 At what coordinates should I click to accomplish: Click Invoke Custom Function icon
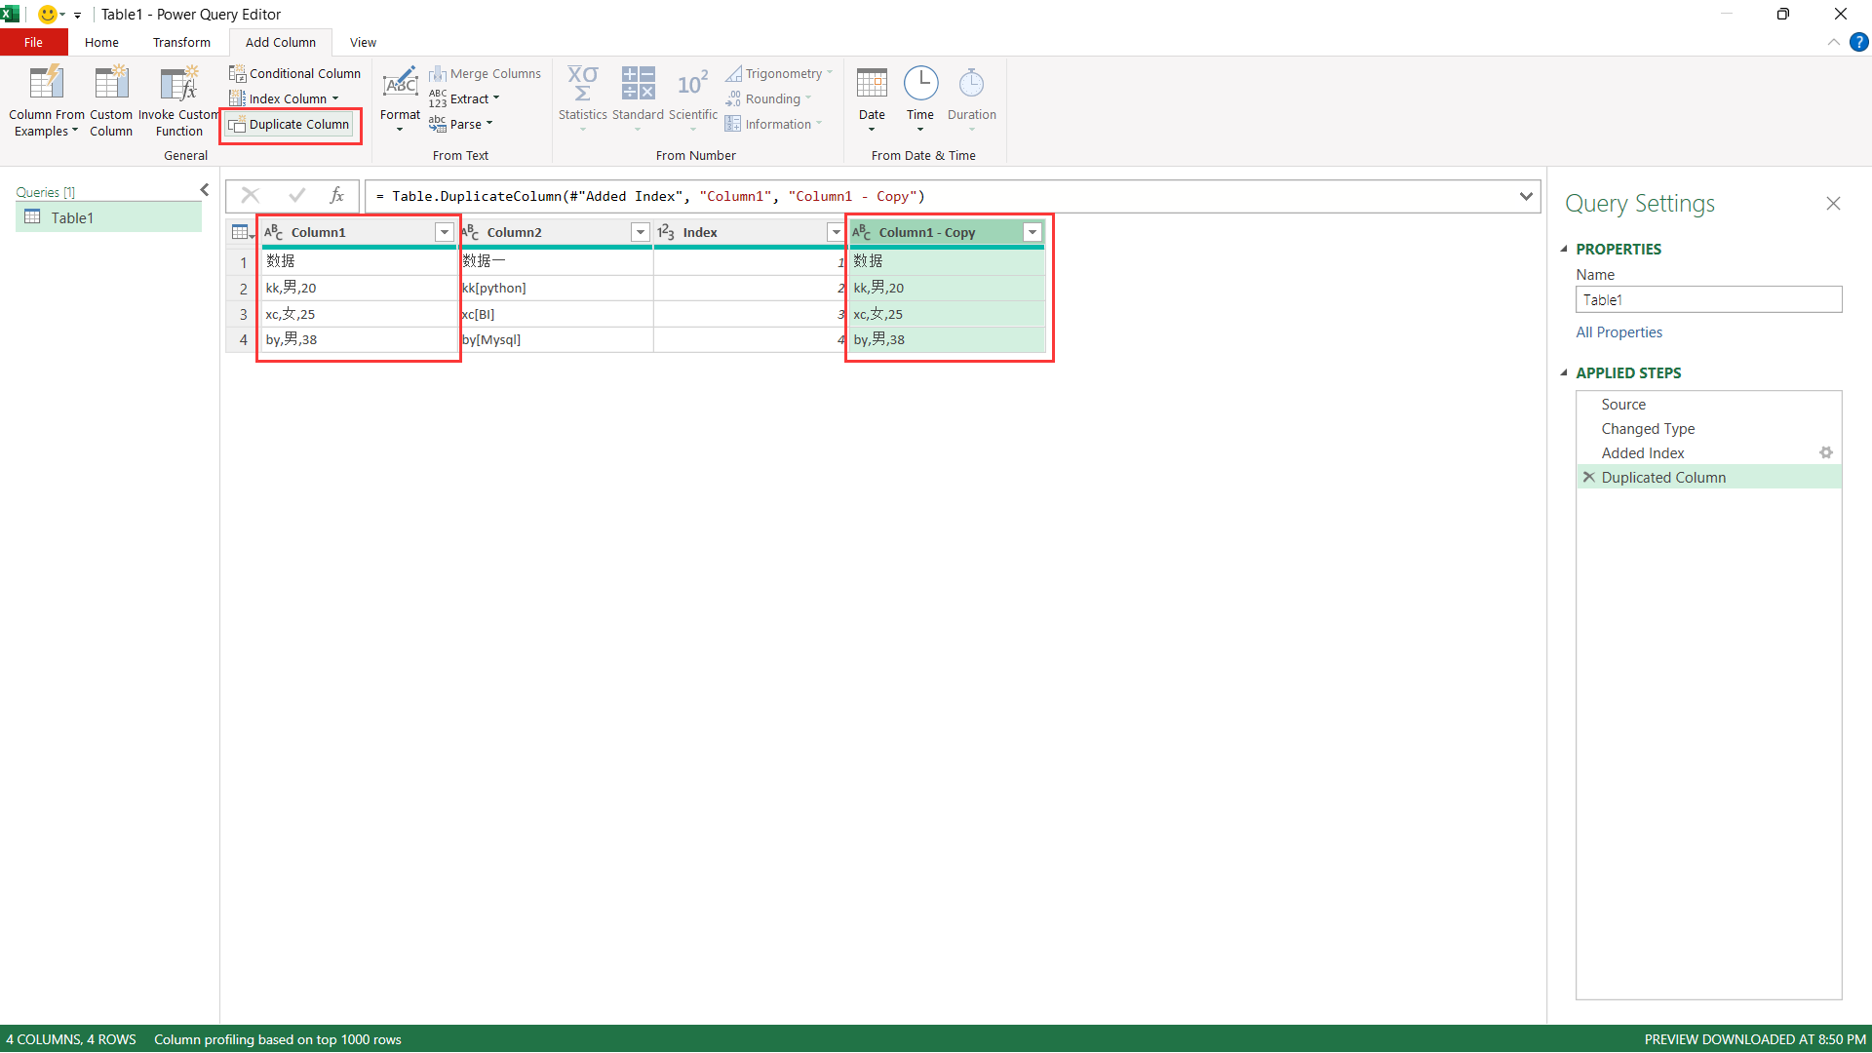point(179,84)
